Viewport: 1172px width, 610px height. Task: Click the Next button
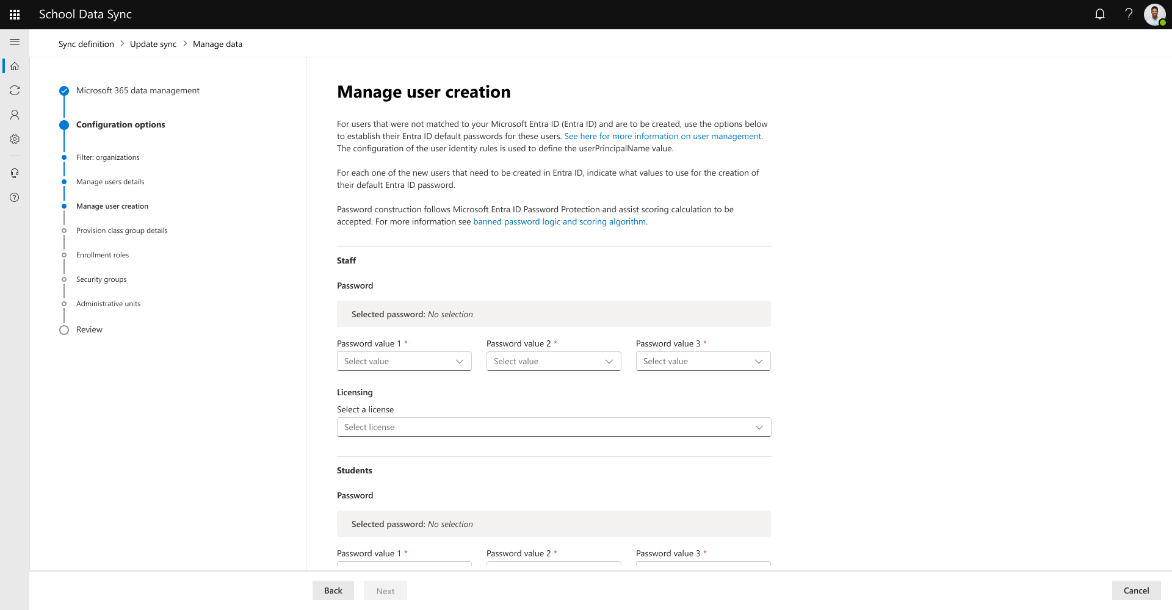[x=385, y=590]
